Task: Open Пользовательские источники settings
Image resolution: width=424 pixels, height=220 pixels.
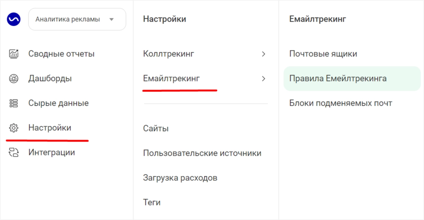Action: point(202,153)
